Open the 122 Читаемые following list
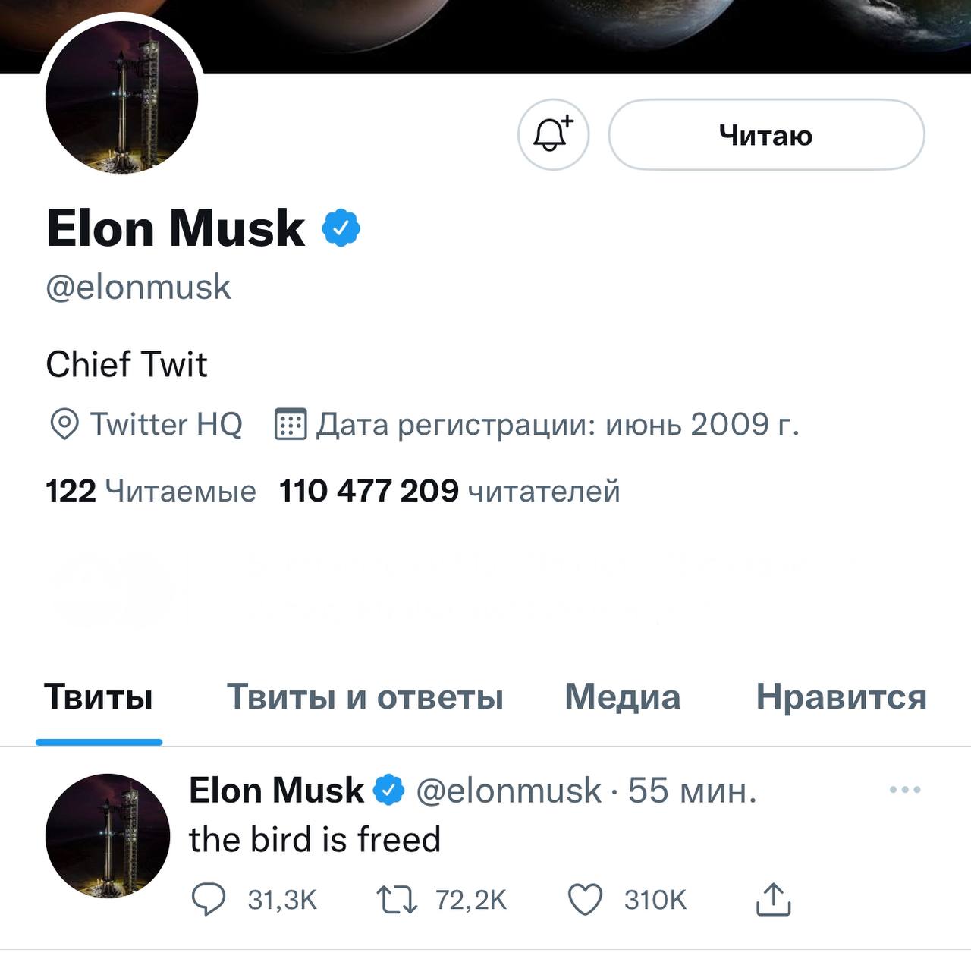The height and width of the screenshot is (959, 971). [150, 491]
